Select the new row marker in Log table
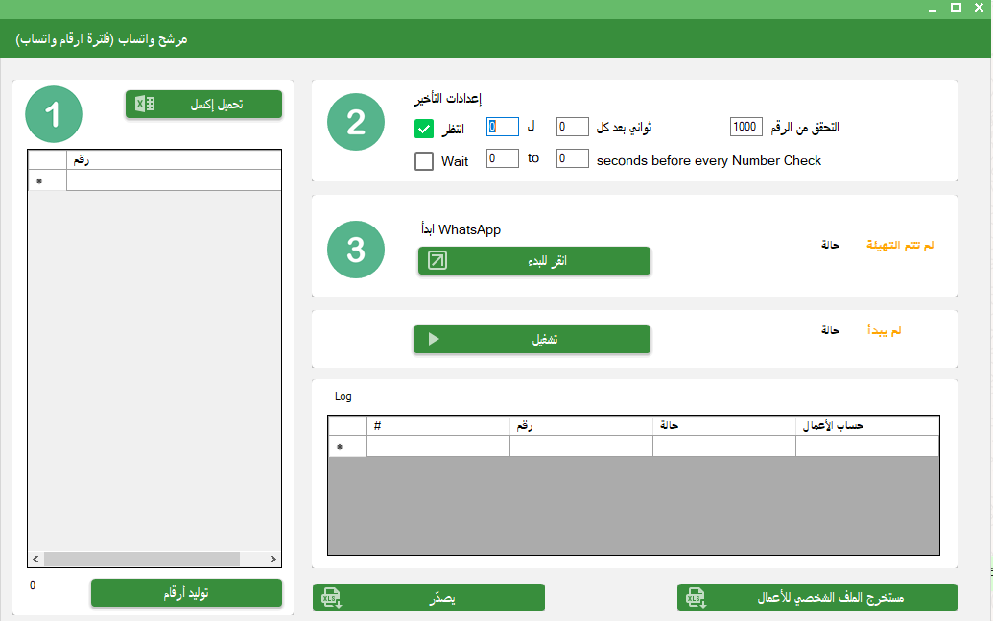 pyautogui.click(x=347, y=446)
